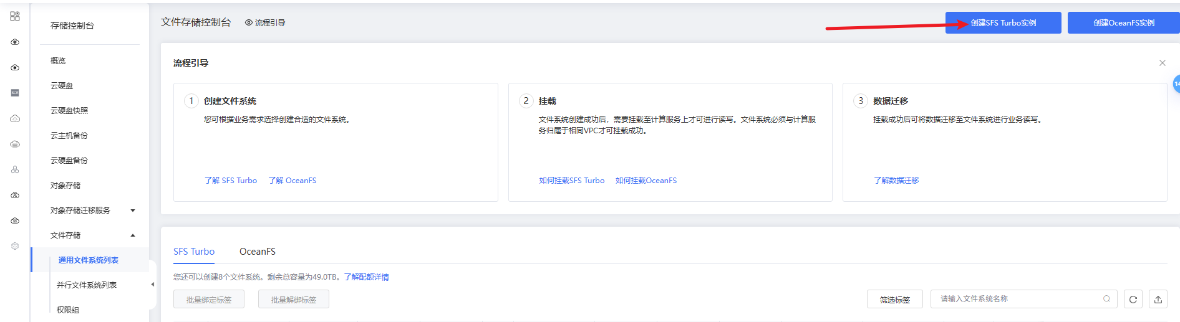Click the gray SCE square sidebar icon

click(x=15, y=93)
